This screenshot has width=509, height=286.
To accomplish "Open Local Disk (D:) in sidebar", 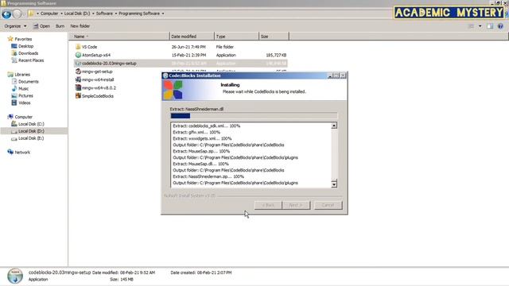I will pyautogui.click(x=31, y=131).
